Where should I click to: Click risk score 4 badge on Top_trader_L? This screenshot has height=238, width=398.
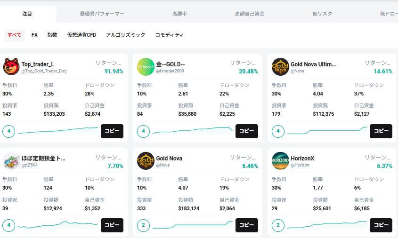coord(8,131)
